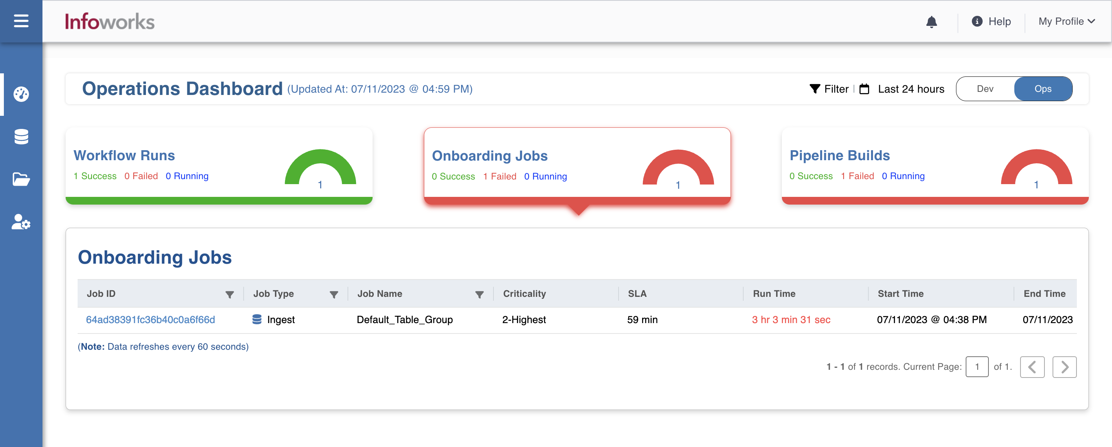Viewport: 1112px width, 447px height.
Task: Expand the My Profile dropdown
Action: 1067,21
